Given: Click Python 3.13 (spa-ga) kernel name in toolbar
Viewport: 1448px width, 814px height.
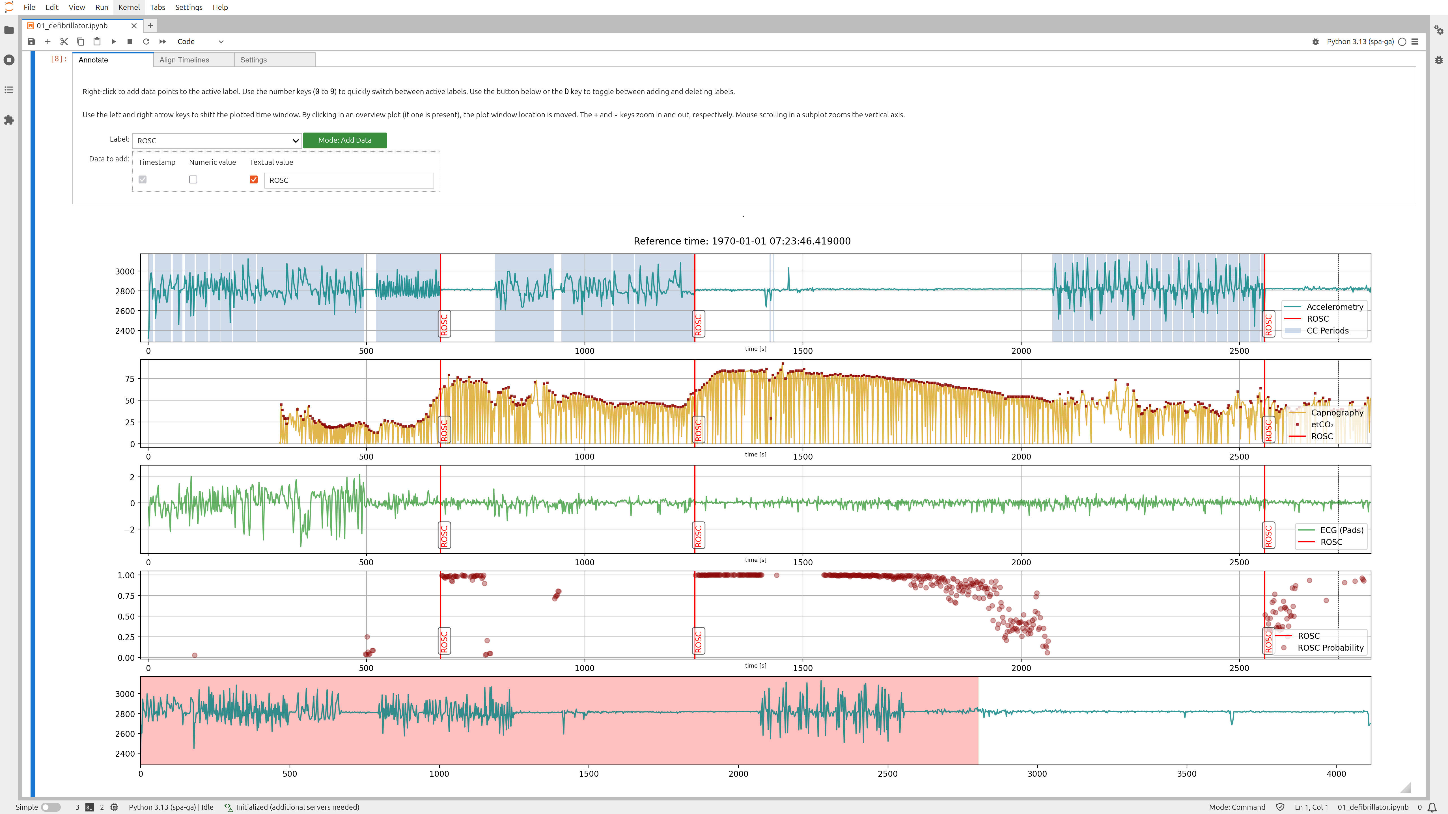Looking at the screenshot, I should tap(1360, 42).
